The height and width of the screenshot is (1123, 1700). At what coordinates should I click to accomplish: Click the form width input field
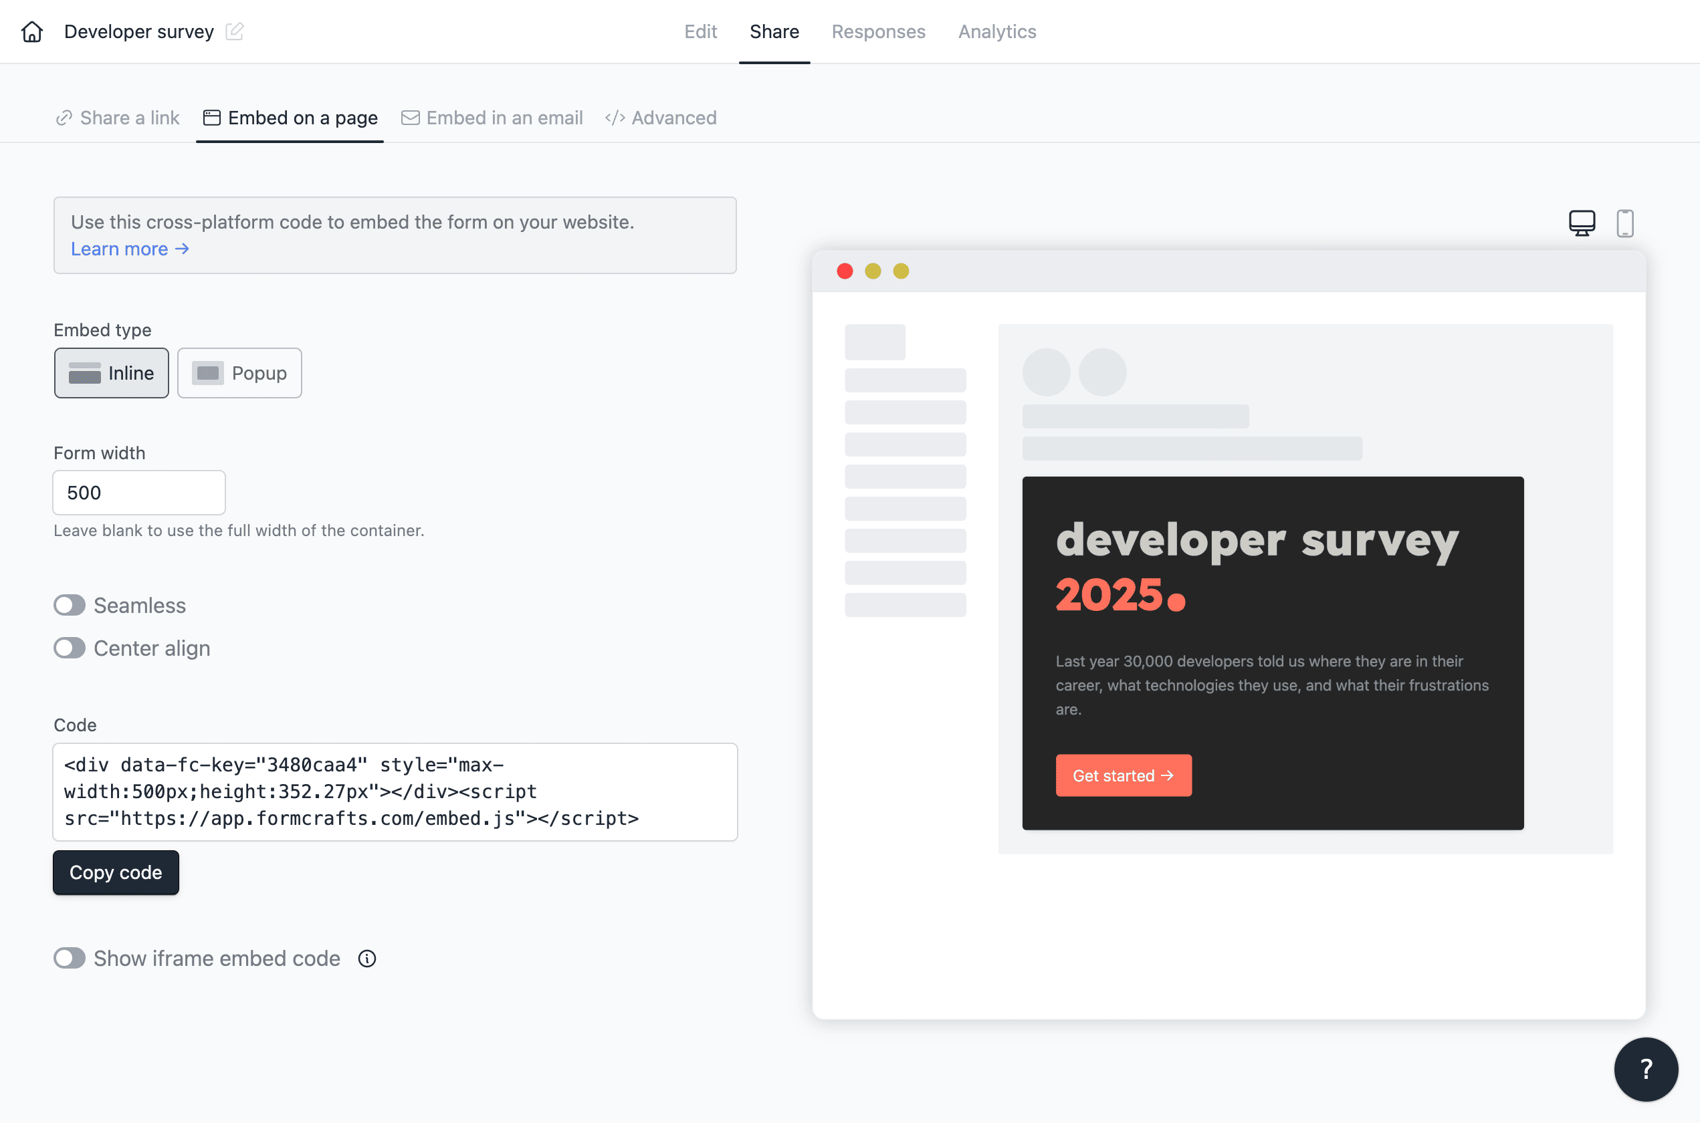click(139, 491)
